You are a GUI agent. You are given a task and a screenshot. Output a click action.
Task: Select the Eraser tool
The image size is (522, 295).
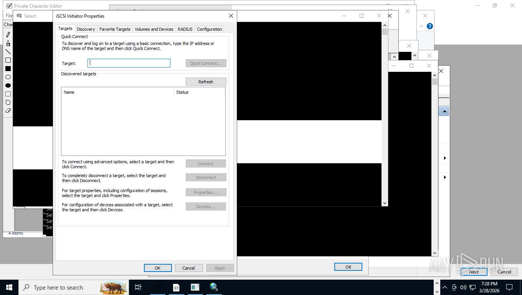point(8,111)
